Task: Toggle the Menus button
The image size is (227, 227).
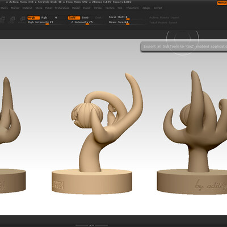Action: pyautogui.click(x=222, y=3)
